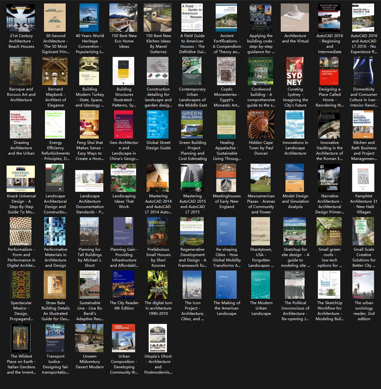Click the 'Construction detailing for landscape' title
Viewport: 381px width, 389px height.
158,97
